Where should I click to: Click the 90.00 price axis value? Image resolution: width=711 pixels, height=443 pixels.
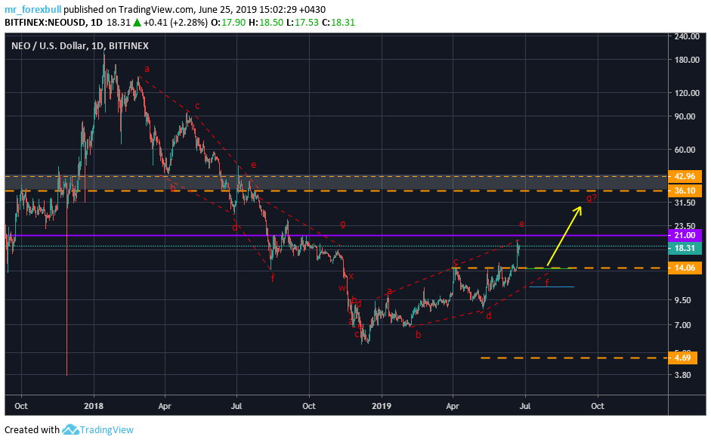coord(685,116)
